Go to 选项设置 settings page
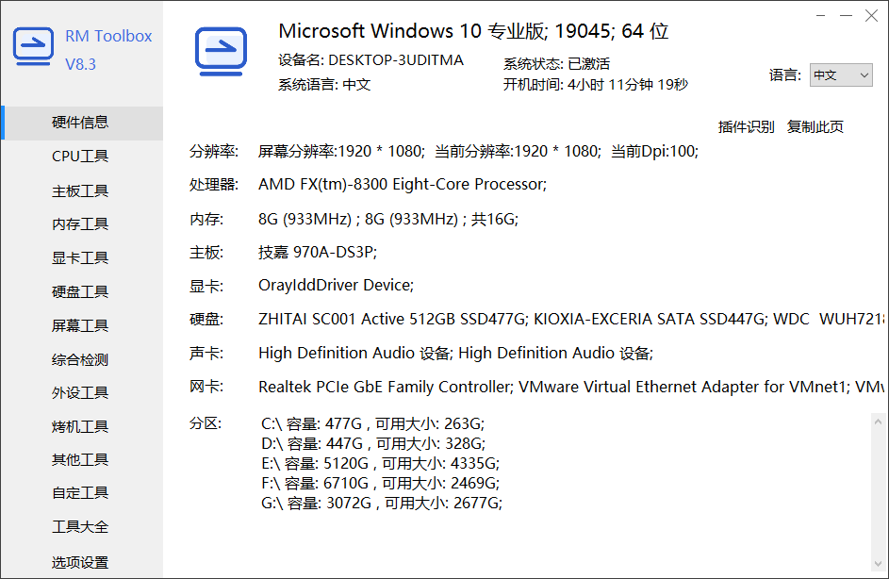The width and height of the screenshot is (889, 579). pyautogui.click(x=80, y=562)
